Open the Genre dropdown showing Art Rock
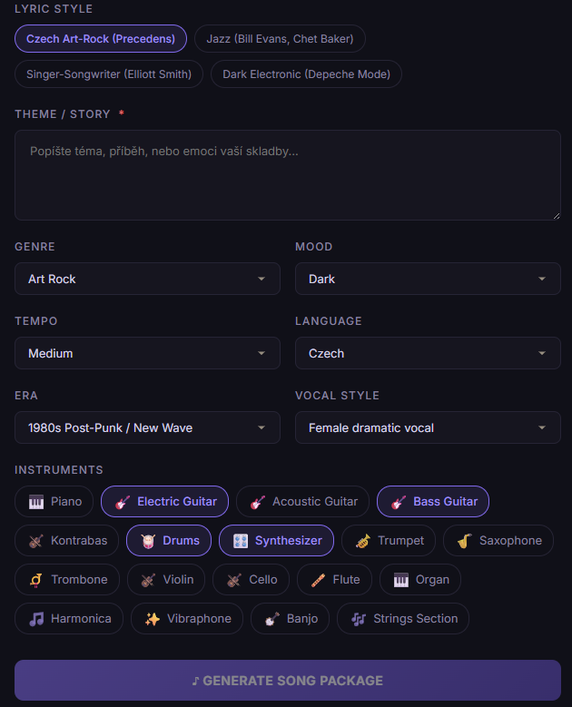Image resolution: width=572 pixels, height=707 pixels. [x=147, y=279]
